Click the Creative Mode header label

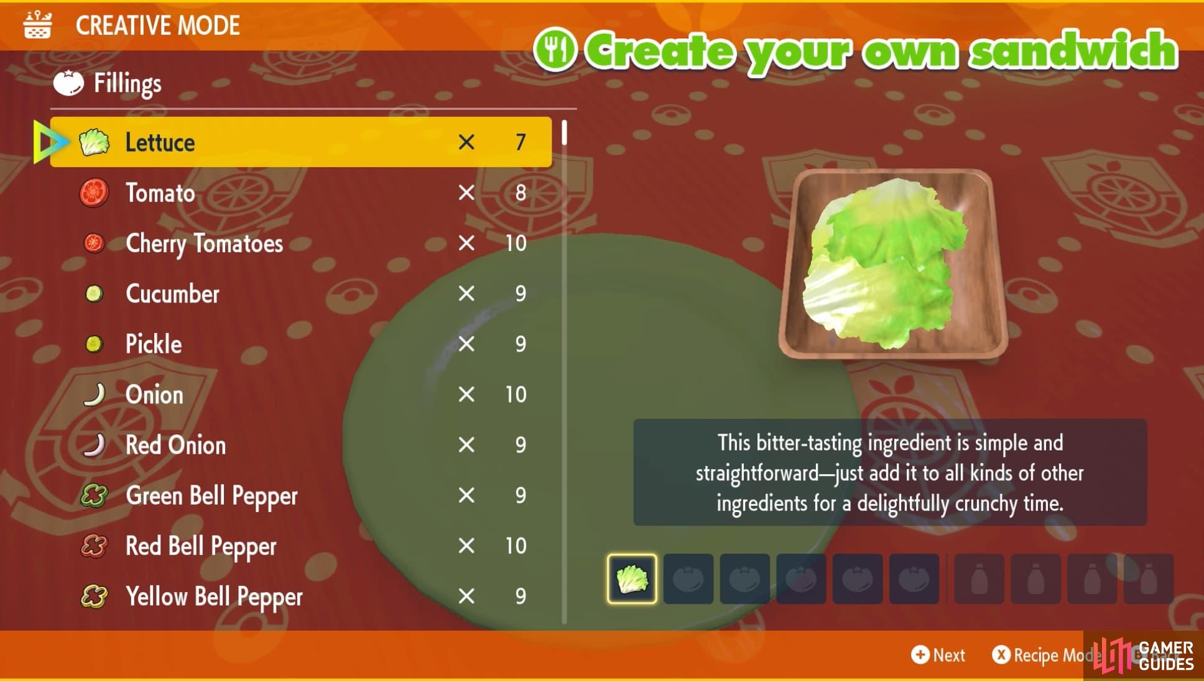pos(153,21)
